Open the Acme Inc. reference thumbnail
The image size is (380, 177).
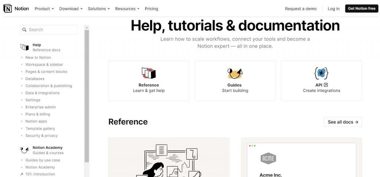coord(301,157)
